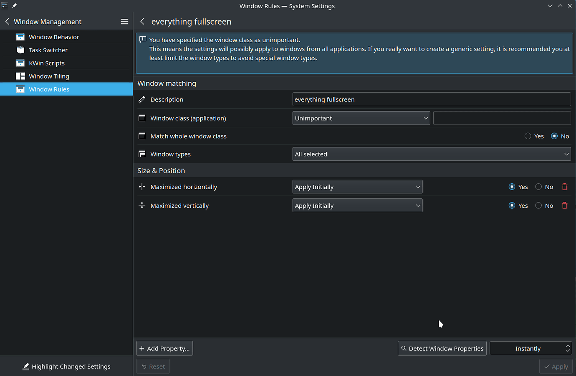Minimize the System Settings window

(550, 6)
